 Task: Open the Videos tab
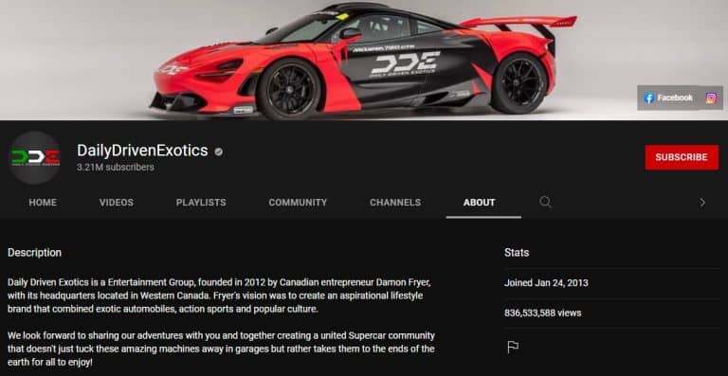pos(116,202)
